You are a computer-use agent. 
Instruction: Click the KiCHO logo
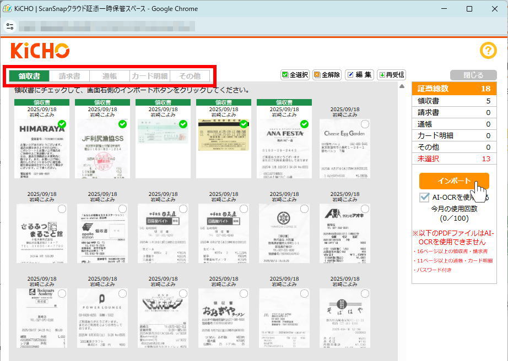tap(40, 51)
